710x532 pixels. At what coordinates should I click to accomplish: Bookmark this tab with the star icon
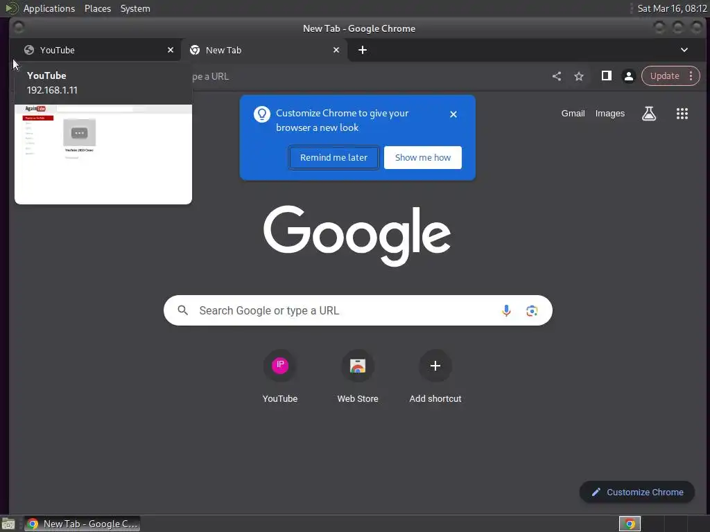579,76
